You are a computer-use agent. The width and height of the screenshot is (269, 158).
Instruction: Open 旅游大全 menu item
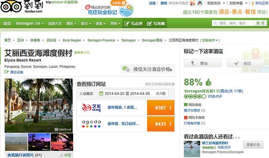click(55, 23)
